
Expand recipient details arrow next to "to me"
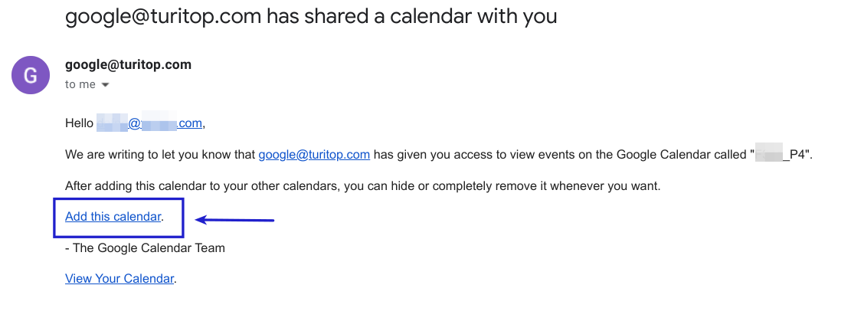coord(105,85)
